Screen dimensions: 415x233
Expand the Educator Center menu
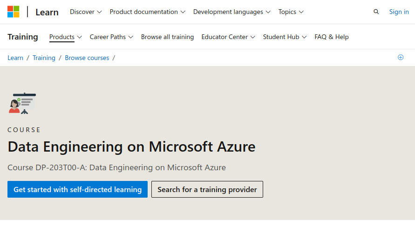tap(228, 37)
